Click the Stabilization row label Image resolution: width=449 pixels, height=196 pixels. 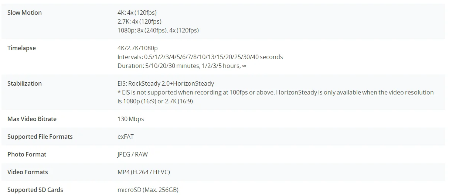coord(24,83)
